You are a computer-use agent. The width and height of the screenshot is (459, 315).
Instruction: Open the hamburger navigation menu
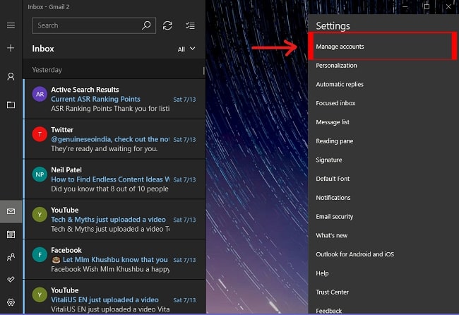tap(11, 25)
